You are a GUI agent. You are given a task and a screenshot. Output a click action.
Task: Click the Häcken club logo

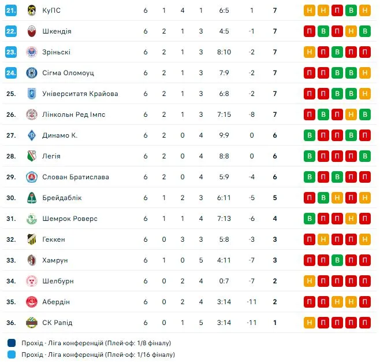click(x=32, y=239)
